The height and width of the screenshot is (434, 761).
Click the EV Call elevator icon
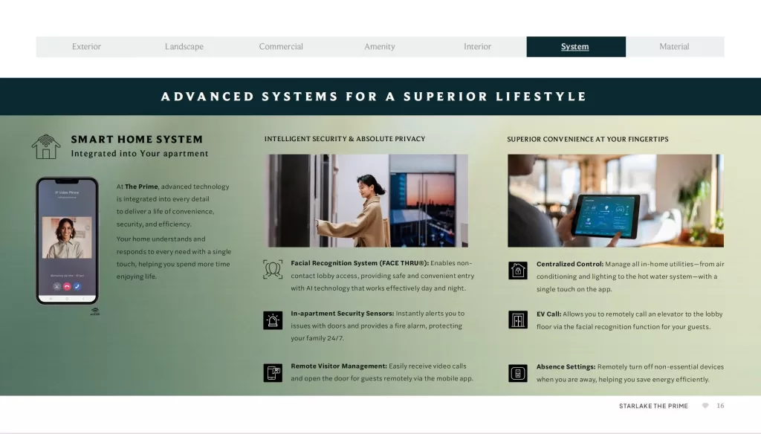(518, 320)
